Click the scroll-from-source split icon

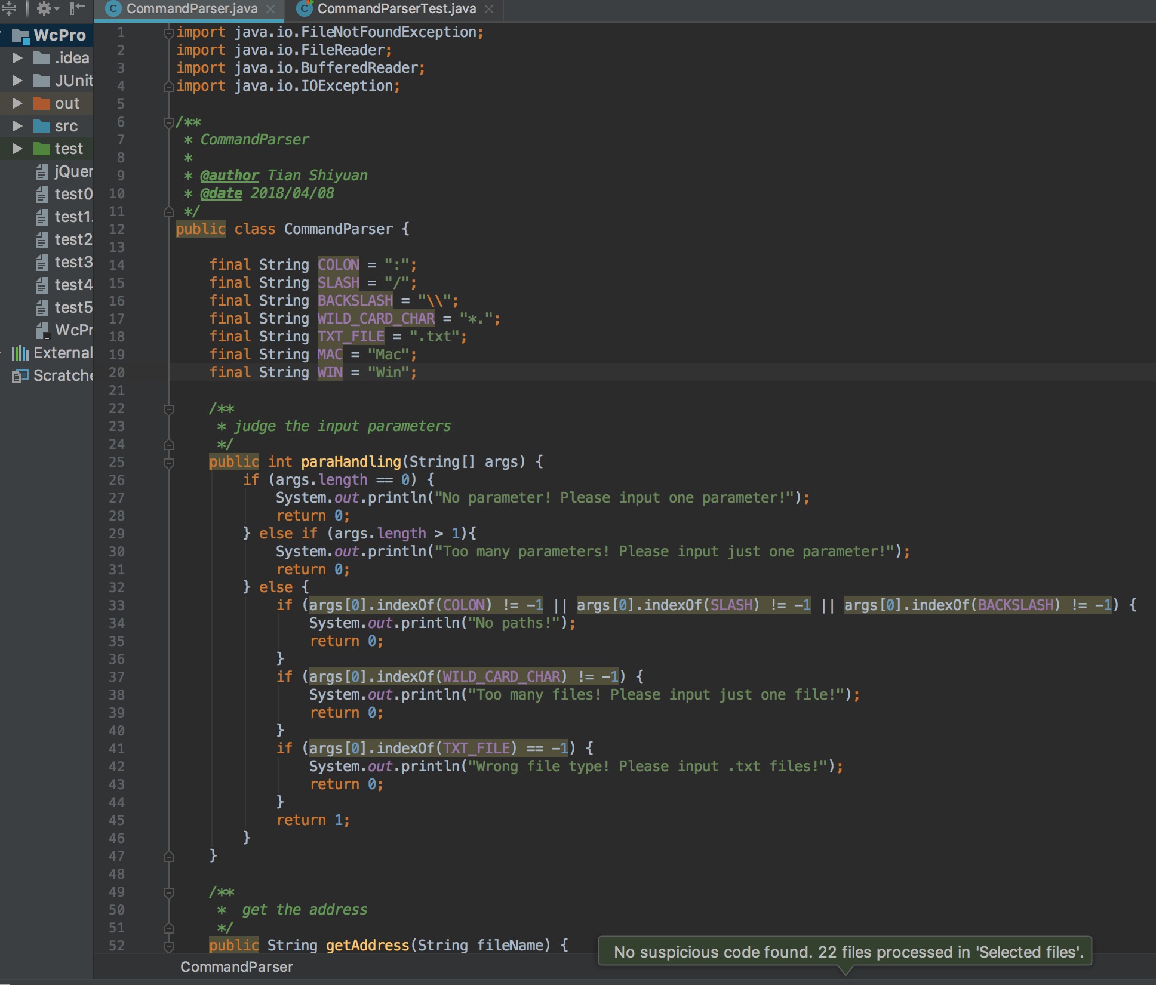pyautogui.click(x=8, y=8)
